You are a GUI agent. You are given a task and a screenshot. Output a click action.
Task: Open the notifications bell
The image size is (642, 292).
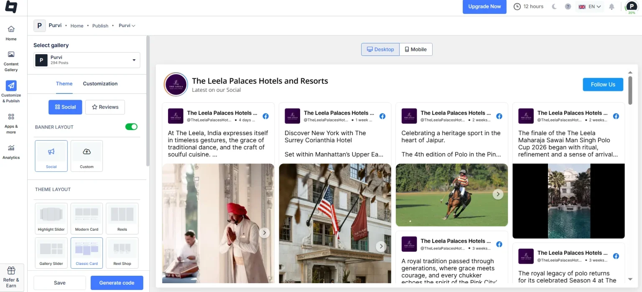[x=611, y=7]
